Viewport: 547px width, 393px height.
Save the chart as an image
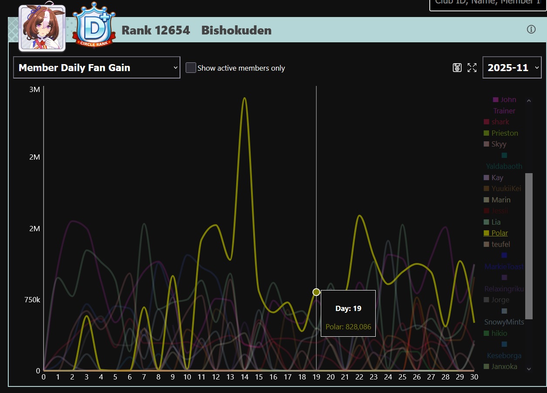457,68
